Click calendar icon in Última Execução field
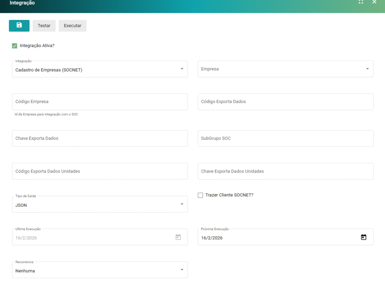 178,237
